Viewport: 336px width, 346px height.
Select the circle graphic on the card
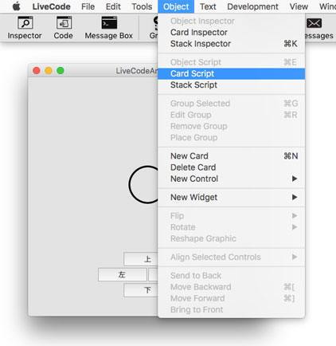click(x=143, y=185)
